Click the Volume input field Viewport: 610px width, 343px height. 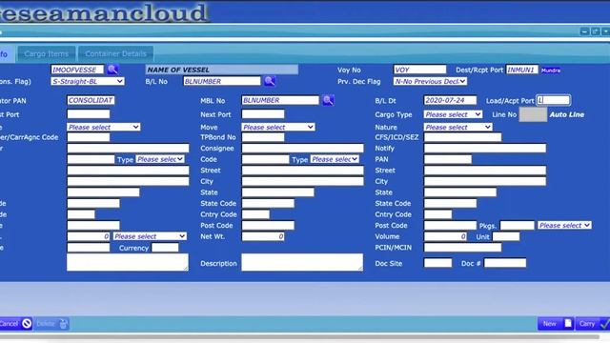tap(445, 236)
